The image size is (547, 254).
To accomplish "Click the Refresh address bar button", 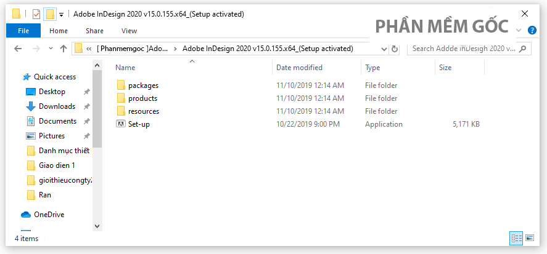I will point(395,49).
